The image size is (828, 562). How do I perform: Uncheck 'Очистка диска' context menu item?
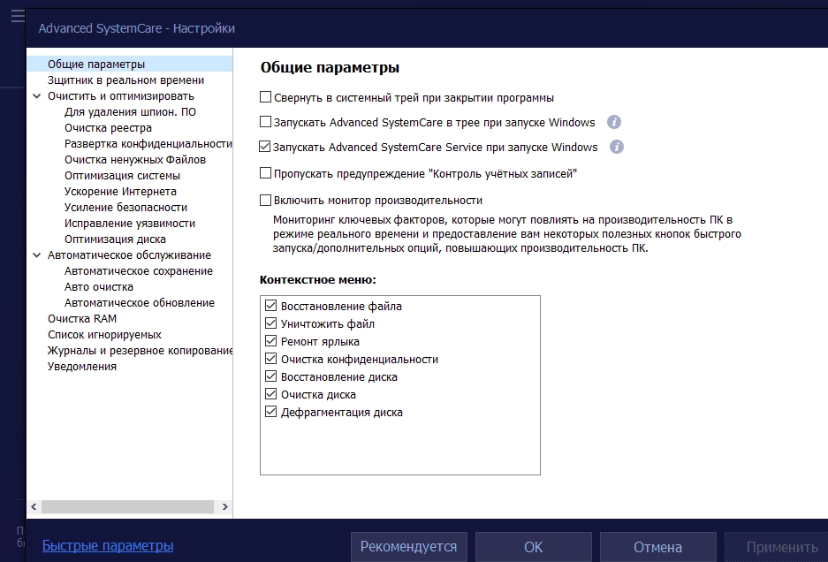click(x=271, y=394)
